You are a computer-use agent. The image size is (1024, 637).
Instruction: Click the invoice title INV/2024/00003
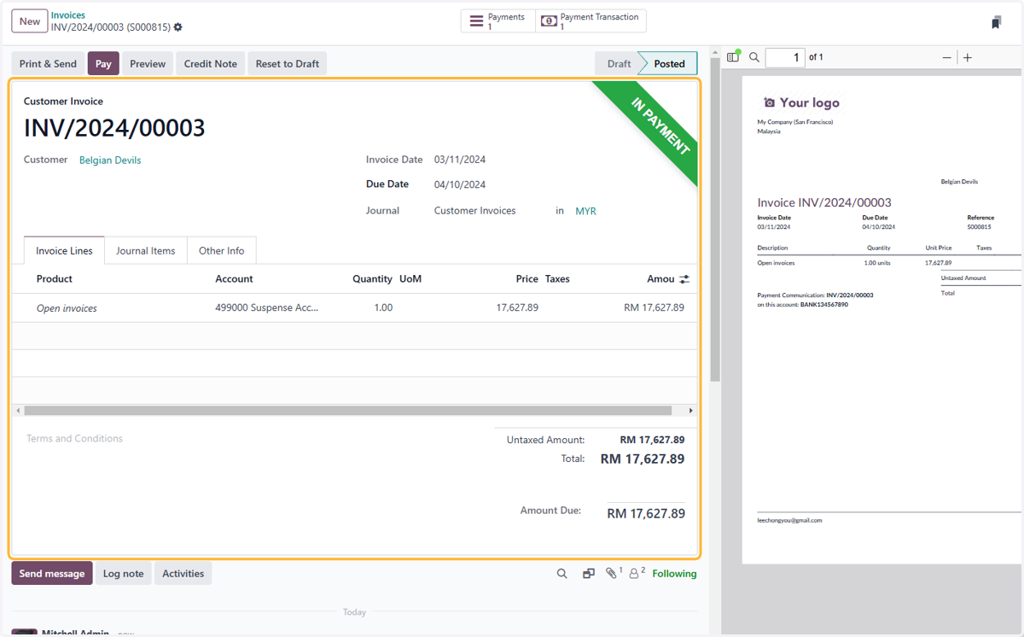pyautogui.click(x=114, y=128)
